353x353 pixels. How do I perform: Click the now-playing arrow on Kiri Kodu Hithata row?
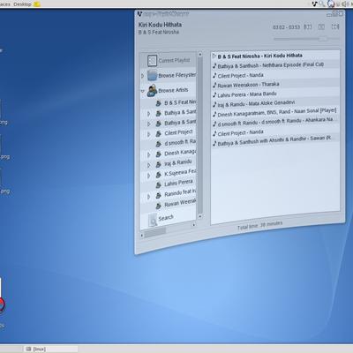[214, 56]
